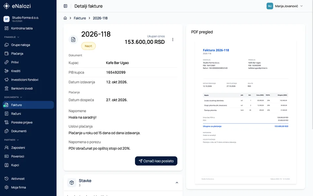Click the Nacrt status badge

pyautogui.click(x=88, y=46)
